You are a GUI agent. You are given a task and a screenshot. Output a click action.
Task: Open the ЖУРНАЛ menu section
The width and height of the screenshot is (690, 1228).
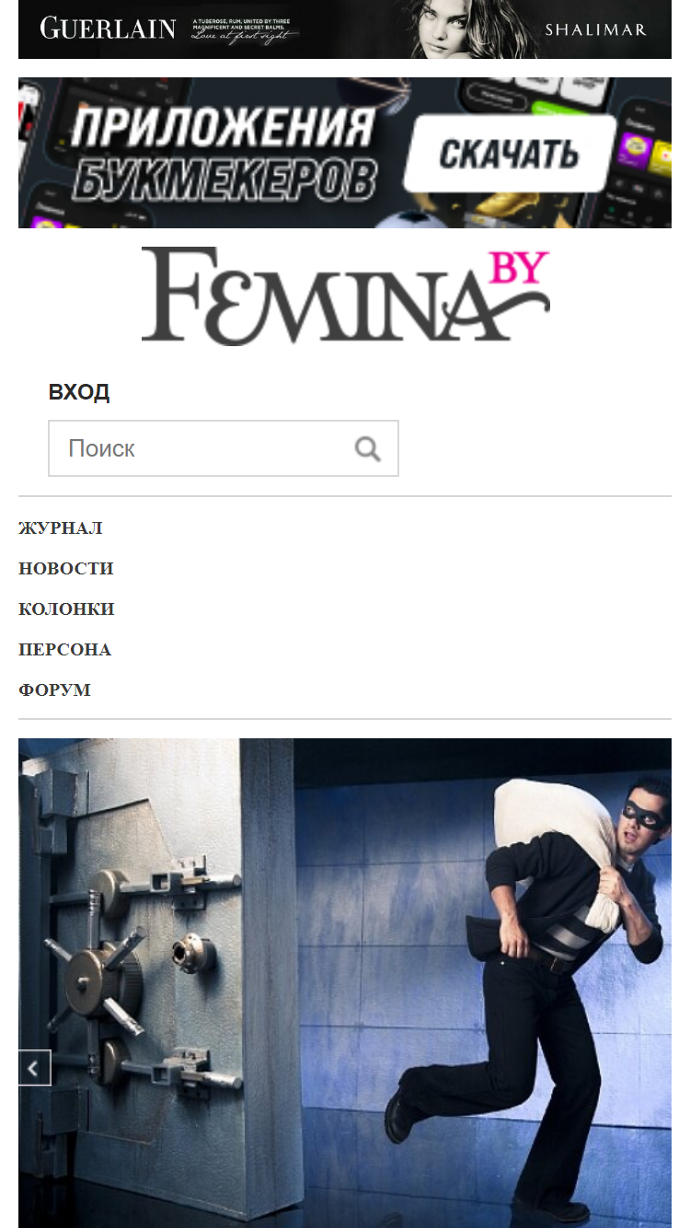click(x=61, y=528)
